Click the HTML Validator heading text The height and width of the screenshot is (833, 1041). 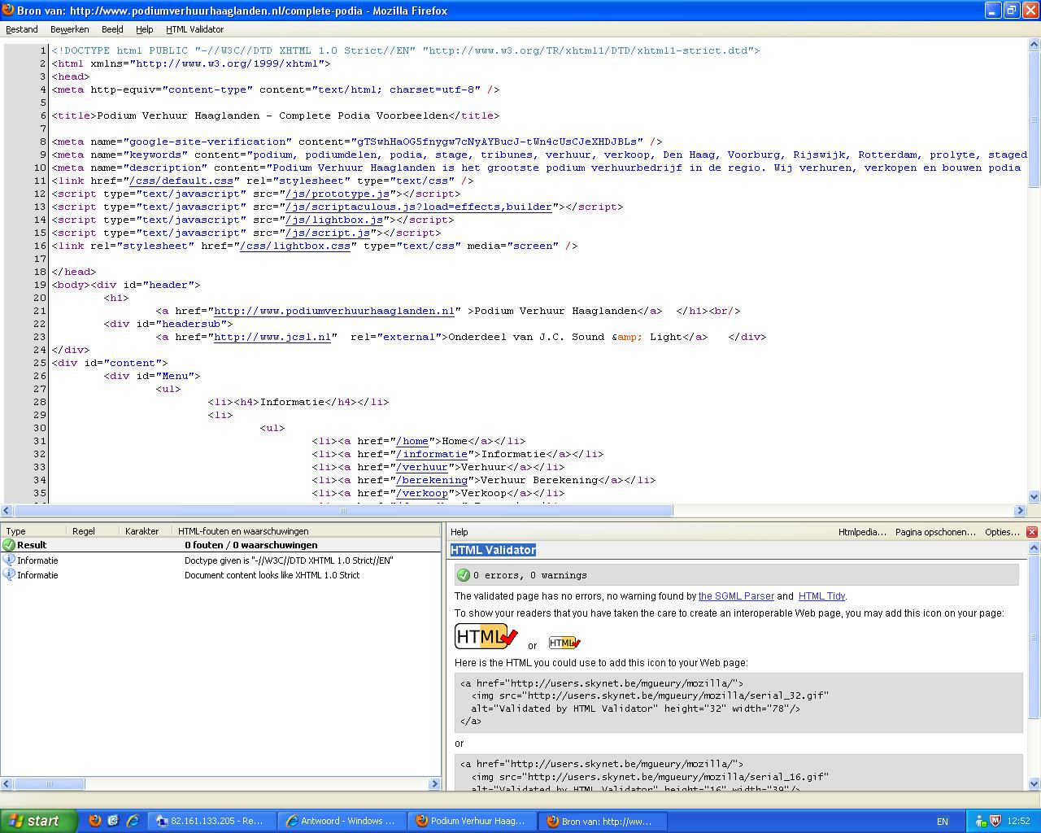coord(494,550)
